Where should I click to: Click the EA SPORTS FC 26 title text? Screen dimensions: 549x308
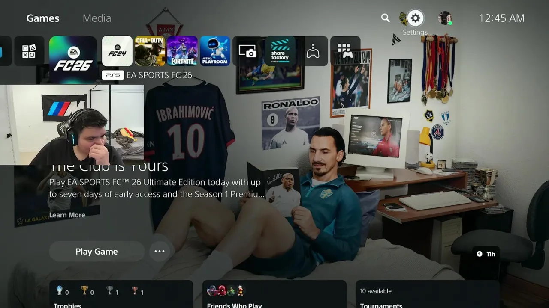tap(159, 75)
